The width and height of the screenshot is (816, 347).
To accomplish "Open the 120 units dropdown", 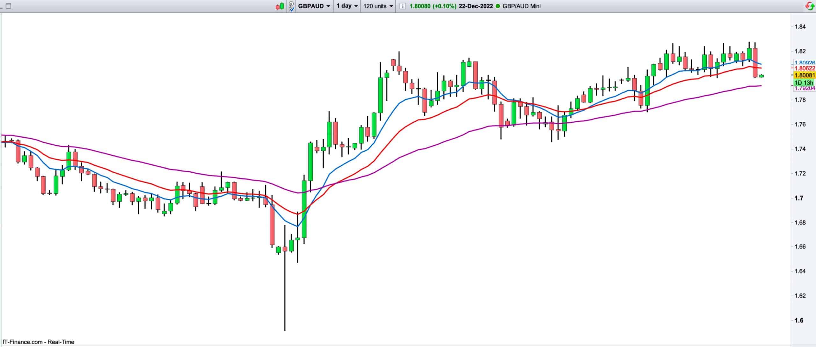I will click(x=378, y=6).
